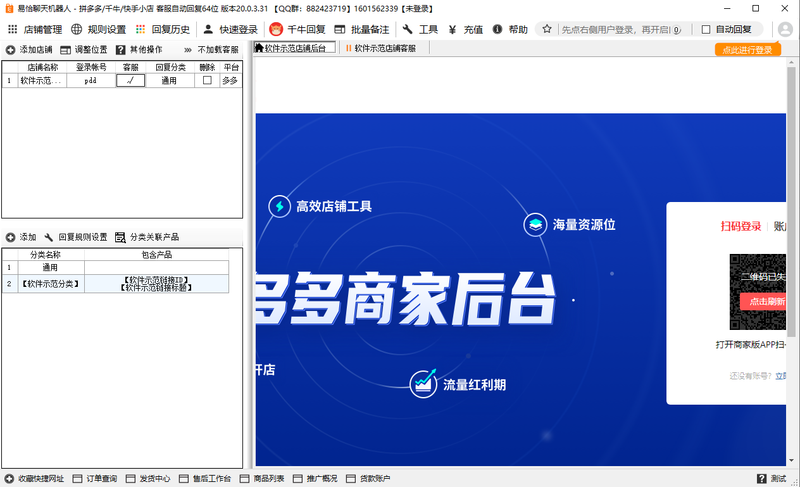Open 店铺管理 grid icon in toolbar

point(12,29)
